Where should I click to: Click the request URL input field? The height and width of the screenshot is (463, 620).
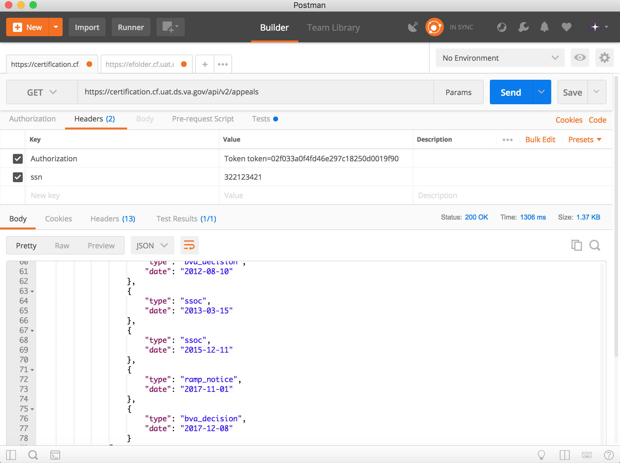point(255,92)
